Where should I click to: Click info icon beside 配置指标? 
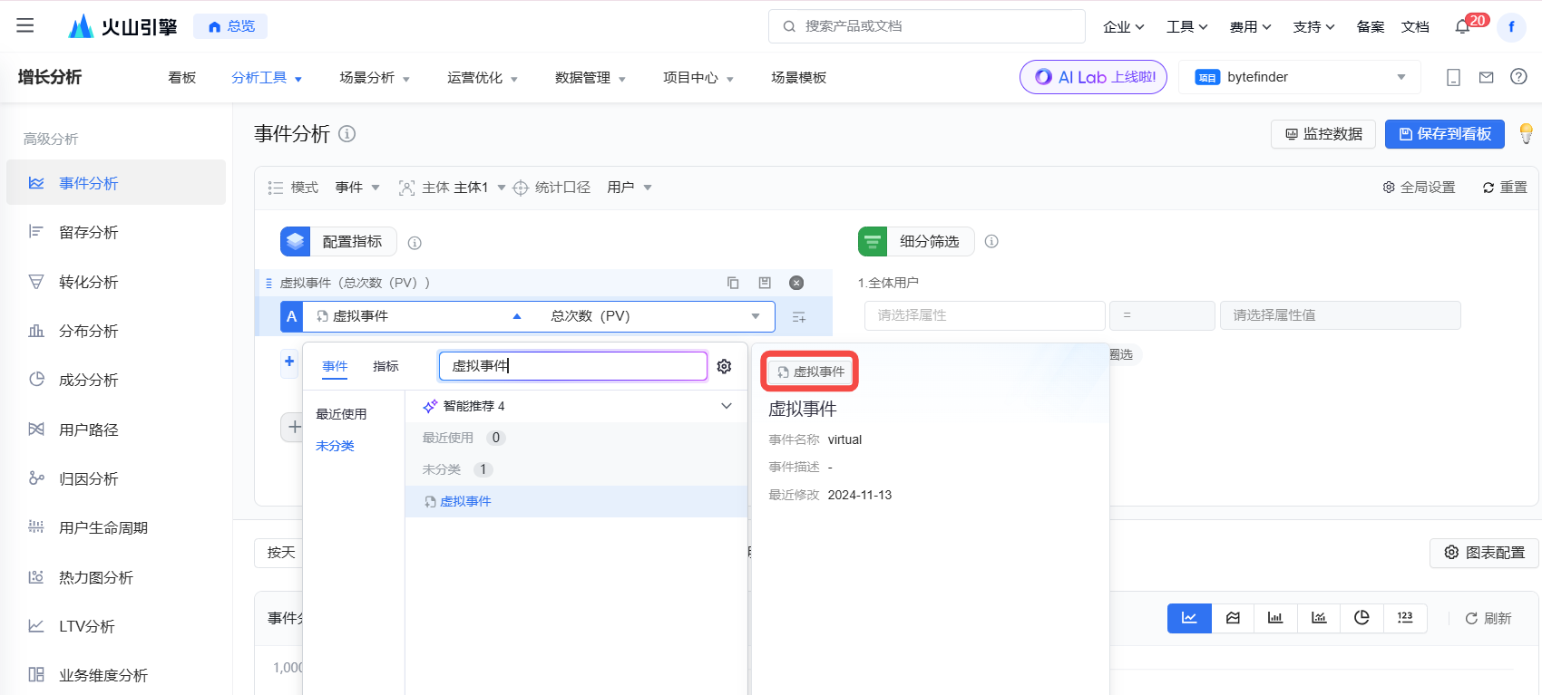[x=415, y=243]
